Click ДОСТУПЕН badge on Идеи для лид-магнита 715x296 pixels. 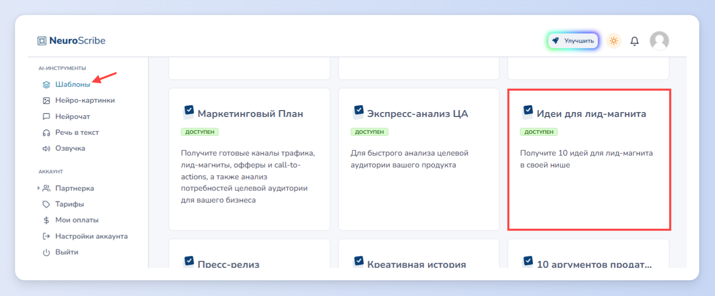coord(539,132)
